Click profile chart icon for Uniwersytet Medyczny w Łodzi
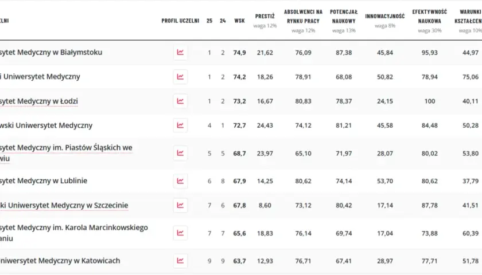482x275 pixels. coord(180,101)
